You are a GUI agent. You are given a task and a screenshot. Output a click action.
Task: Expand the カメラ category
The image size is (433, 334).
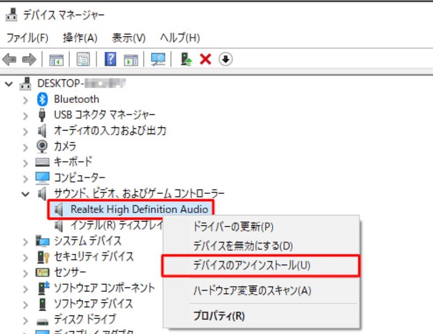click(x=25, y=147)
